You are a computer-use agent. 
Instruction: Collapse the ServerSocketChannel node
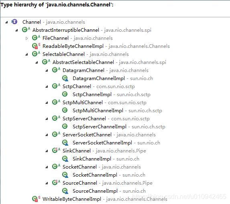47,135
